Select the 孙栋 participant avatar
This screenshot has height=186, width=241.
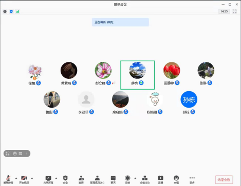(x=189, y=99)
